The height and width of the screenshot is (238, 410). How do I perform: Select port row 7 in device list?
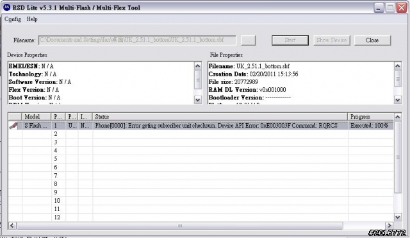click(201, 176)
